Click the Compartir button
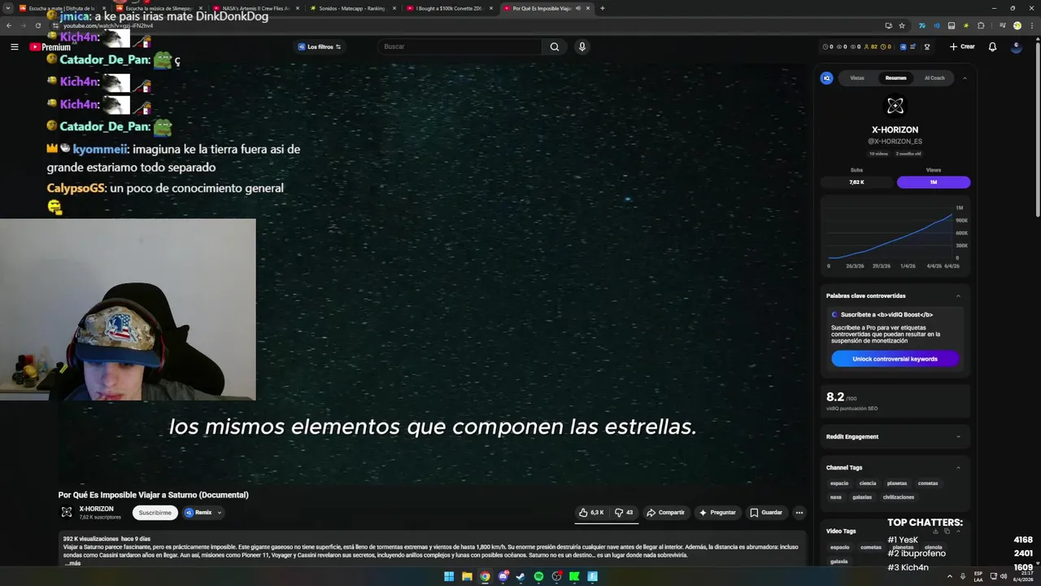The width and height of the screenshot is (1041, 586). pos(665,513)
